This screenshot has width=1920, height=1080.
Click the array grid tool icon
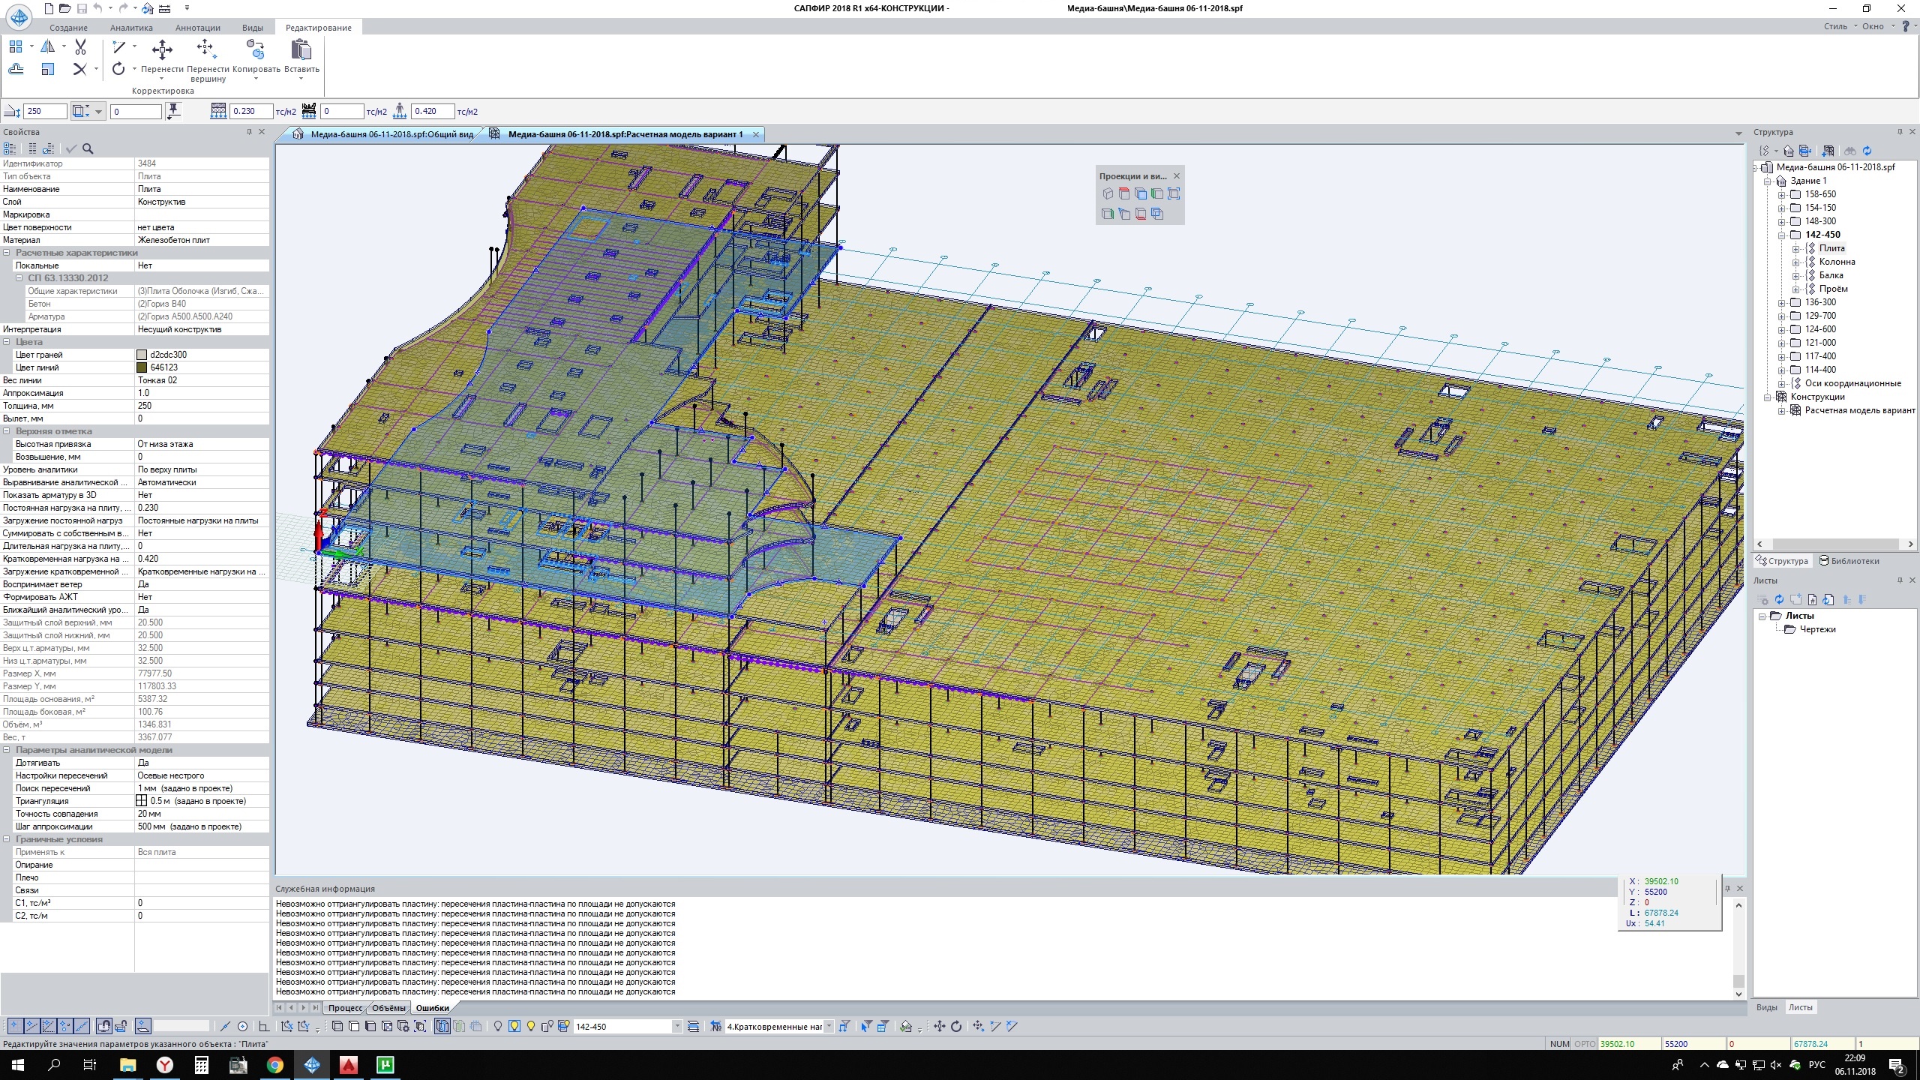pos(16,47)
